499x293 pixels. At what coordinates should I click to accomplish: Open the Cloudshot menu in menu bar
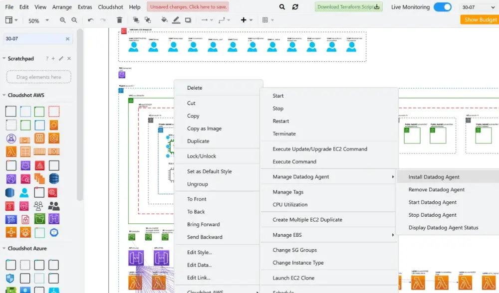(110, 6)
